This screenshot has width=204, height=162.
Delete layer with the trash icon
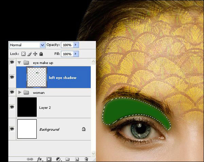coord(86,159)
